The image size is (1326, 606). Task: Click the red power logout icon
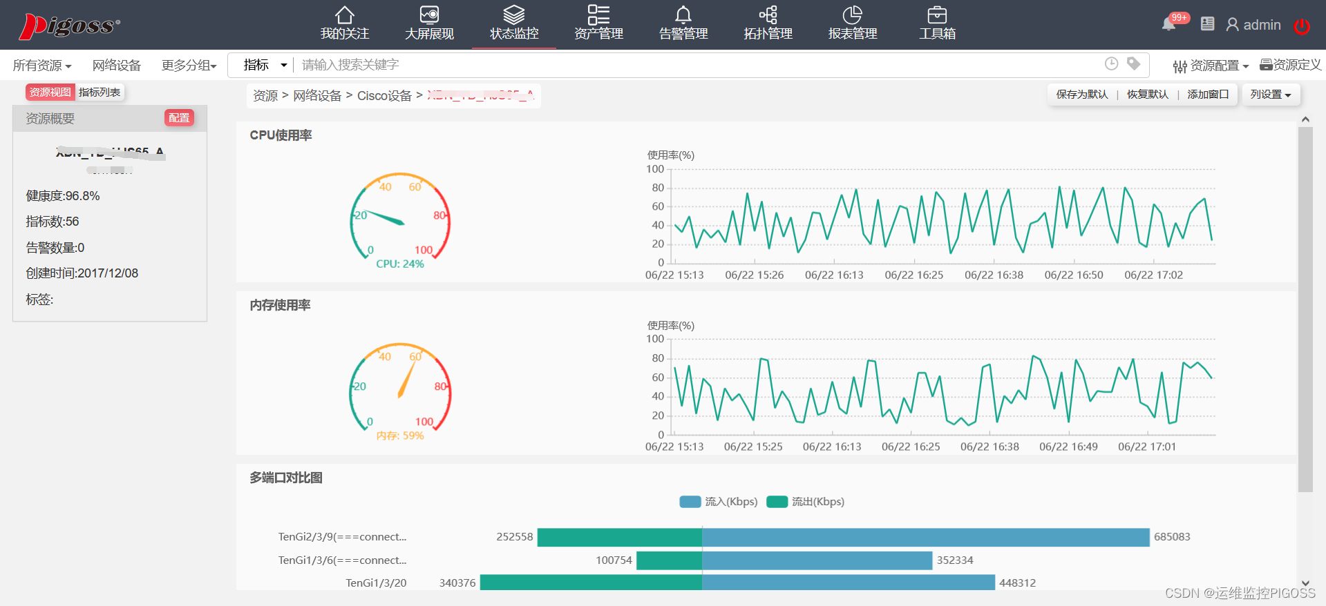tap(1302, 26)
